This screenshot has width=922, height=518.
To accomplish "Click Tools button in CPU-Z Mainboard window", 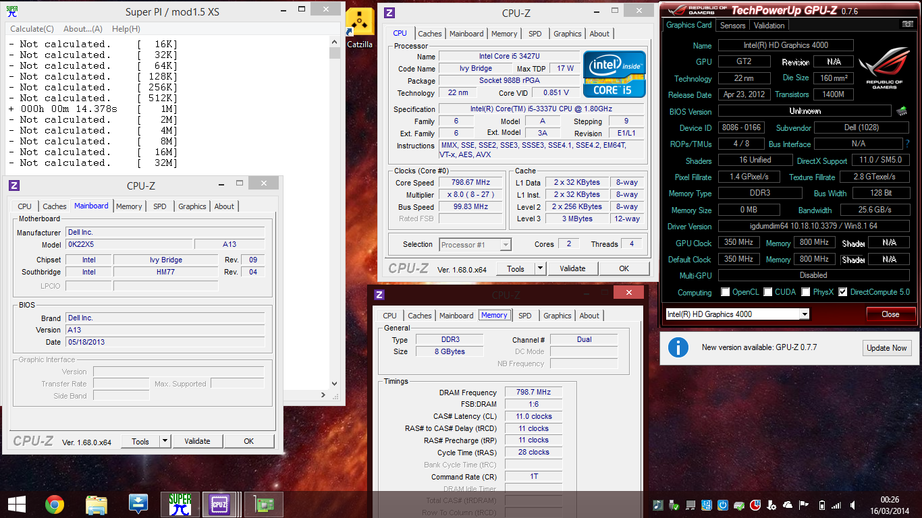I will [x=140, y=441].
